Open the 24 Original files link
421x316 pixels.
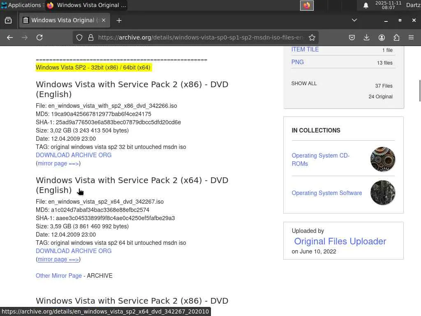[380, 97]
